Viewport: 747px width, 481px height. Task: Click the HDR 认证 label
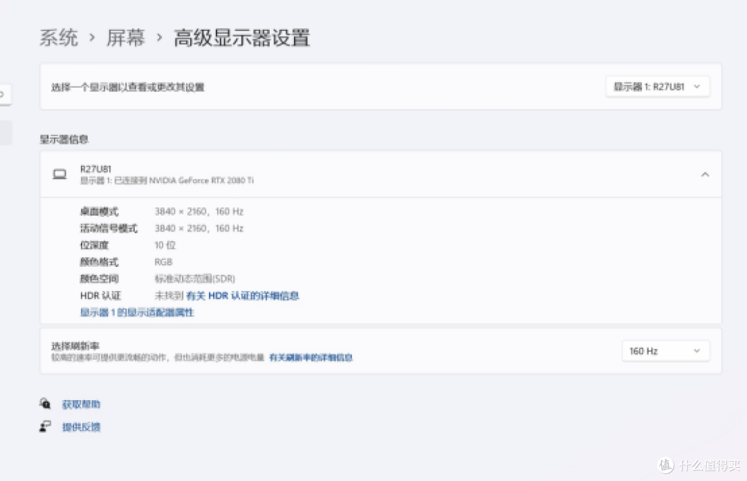point(100,296)
